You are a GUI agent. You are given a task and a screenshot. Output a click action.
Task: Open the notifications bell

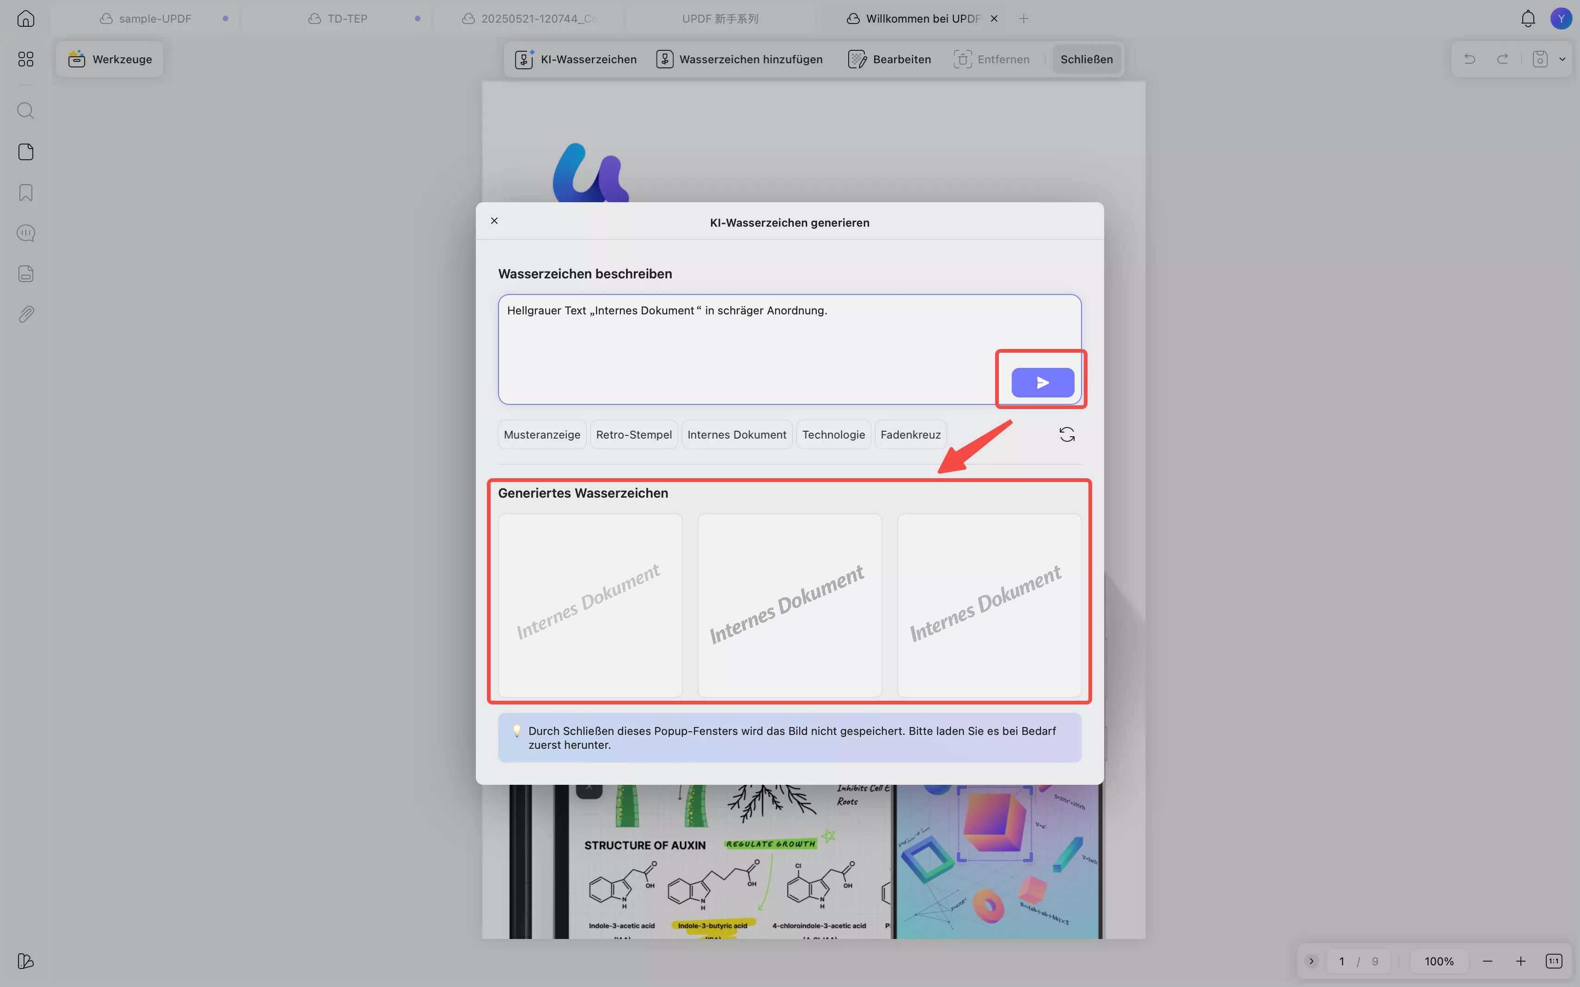coord(1527,18)
